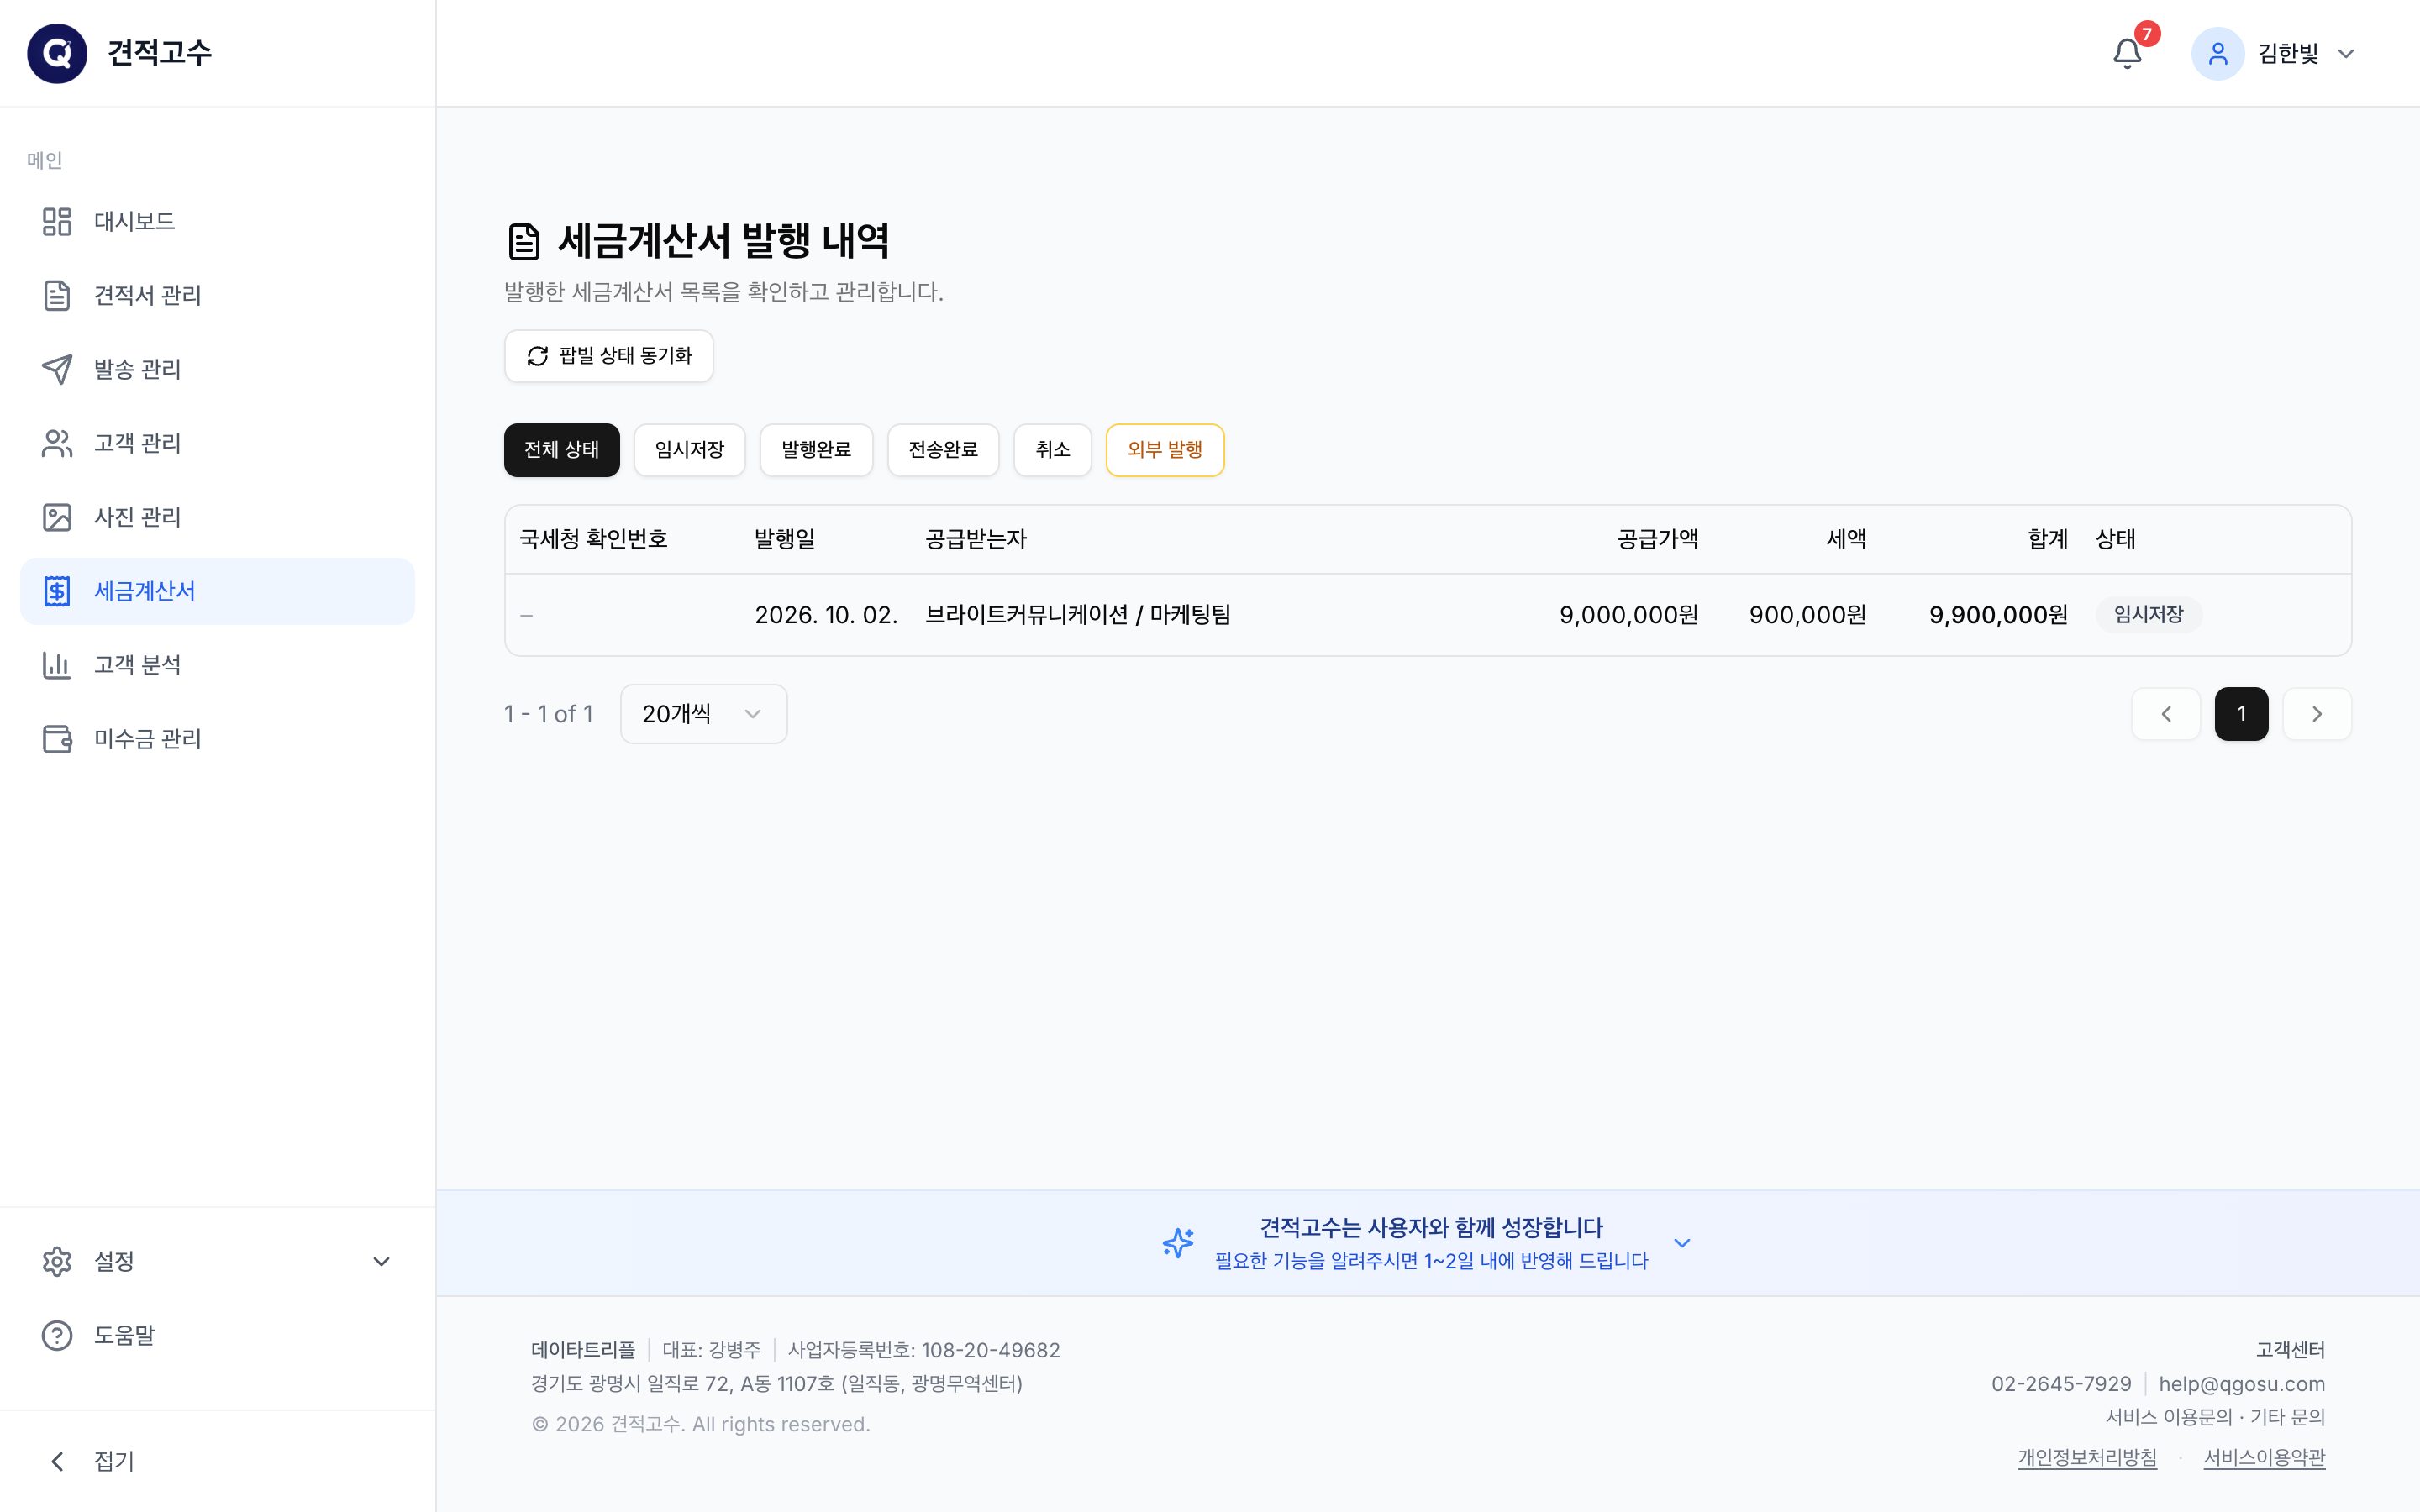Viewport: 2420px width, 1512px height.
Task: Go to 견적서 관리
Action: [217, 295]
